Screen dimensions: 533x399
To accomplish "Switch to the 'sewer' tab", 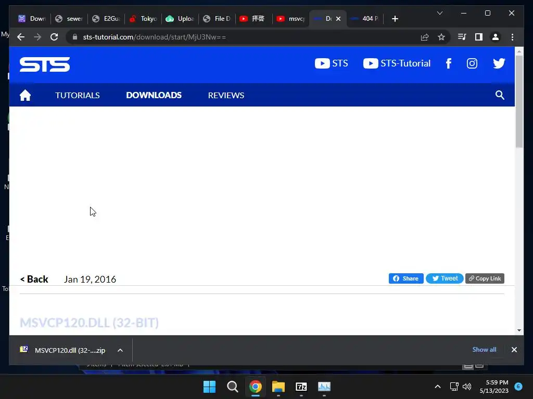I will pyautogui.click(x=69, y=19).
